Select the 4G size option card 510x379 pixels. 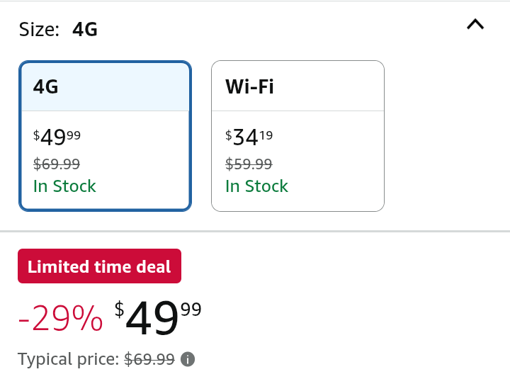click(105, 136)
